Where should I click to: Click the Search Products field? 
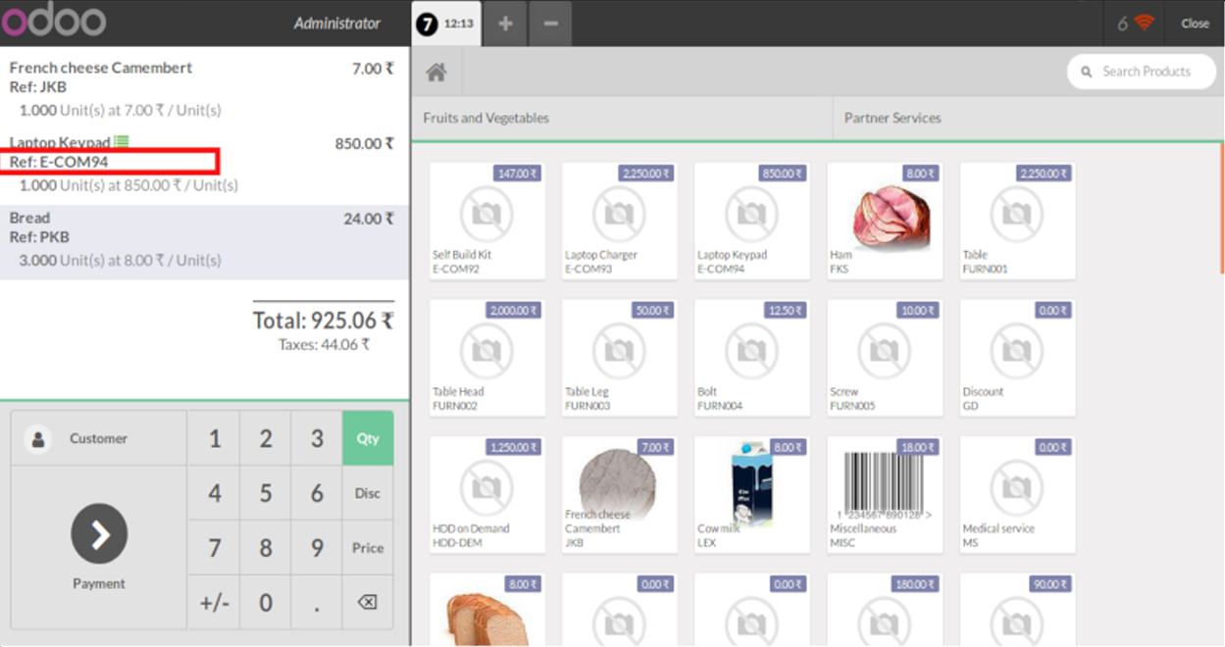[x=1142, y=72]
